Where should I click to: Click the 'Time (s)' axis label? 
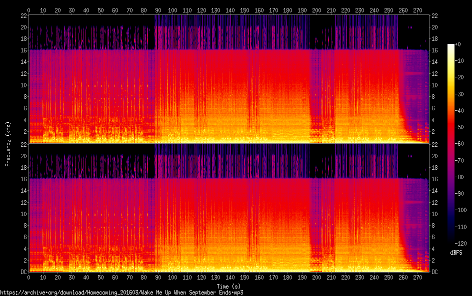click(x=228, y=286)
